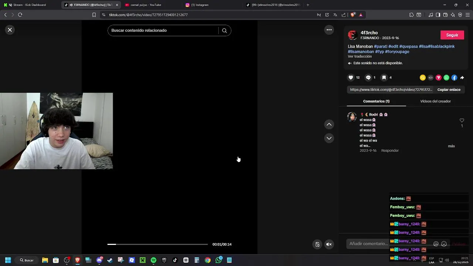The image size is (473, 266).
Task: Open the #lisamanoban hashtag
Action: 361,52
